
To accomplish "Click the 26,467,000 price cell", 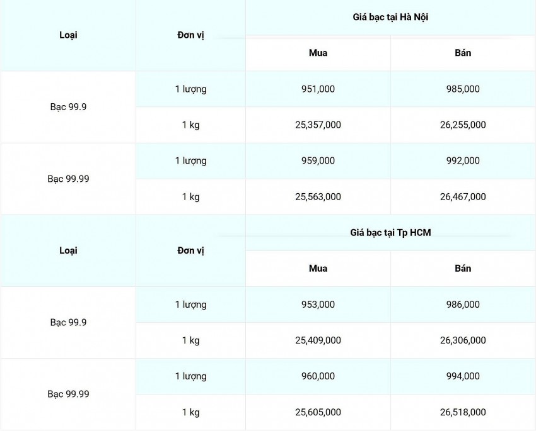I will click(x=463, y=197).
